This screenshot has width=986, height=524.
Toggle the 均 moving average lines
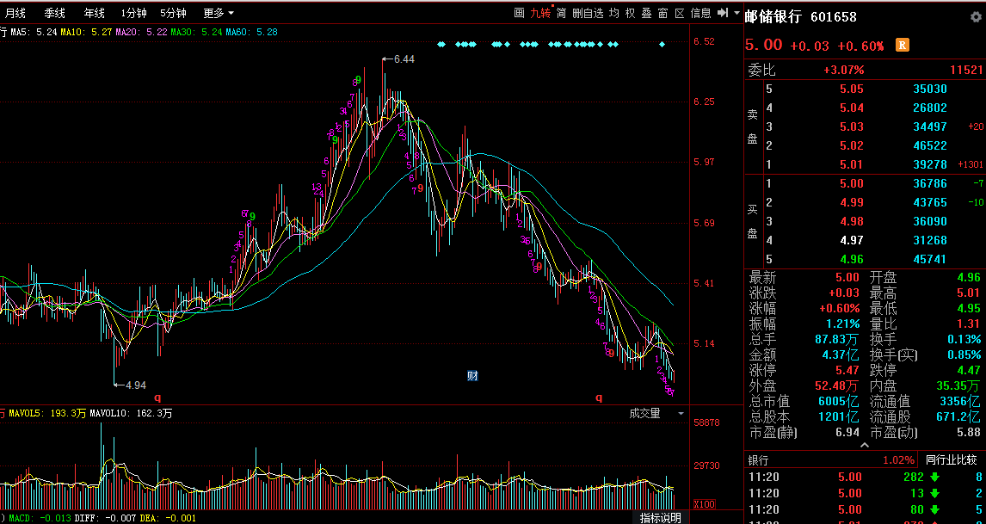pyautogui.click(x=614, y=13)
